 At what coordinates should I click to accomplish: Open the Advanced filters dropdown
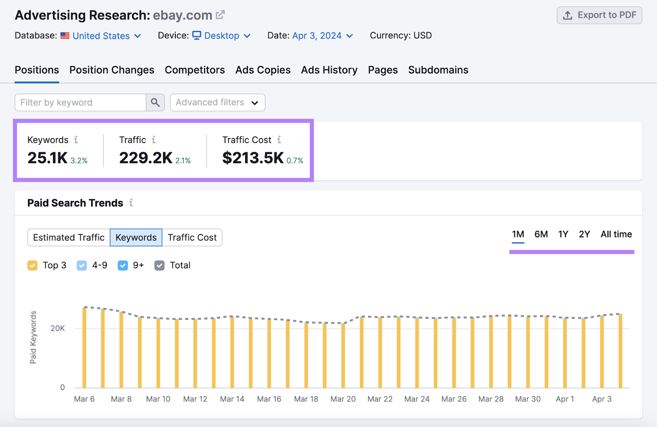(217, 102)
